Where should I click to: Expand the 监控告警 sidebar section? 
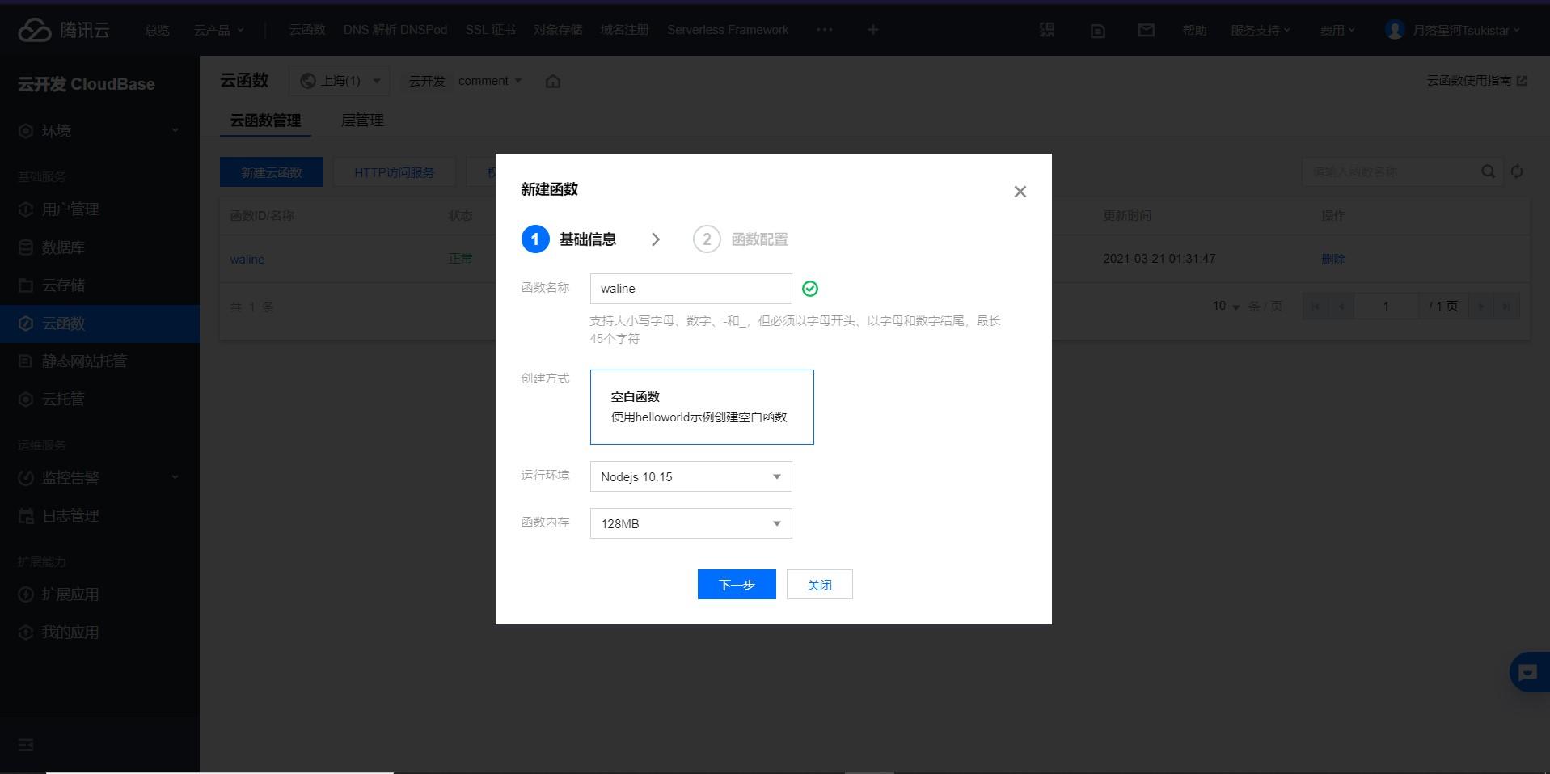click(x=99, y=478)
